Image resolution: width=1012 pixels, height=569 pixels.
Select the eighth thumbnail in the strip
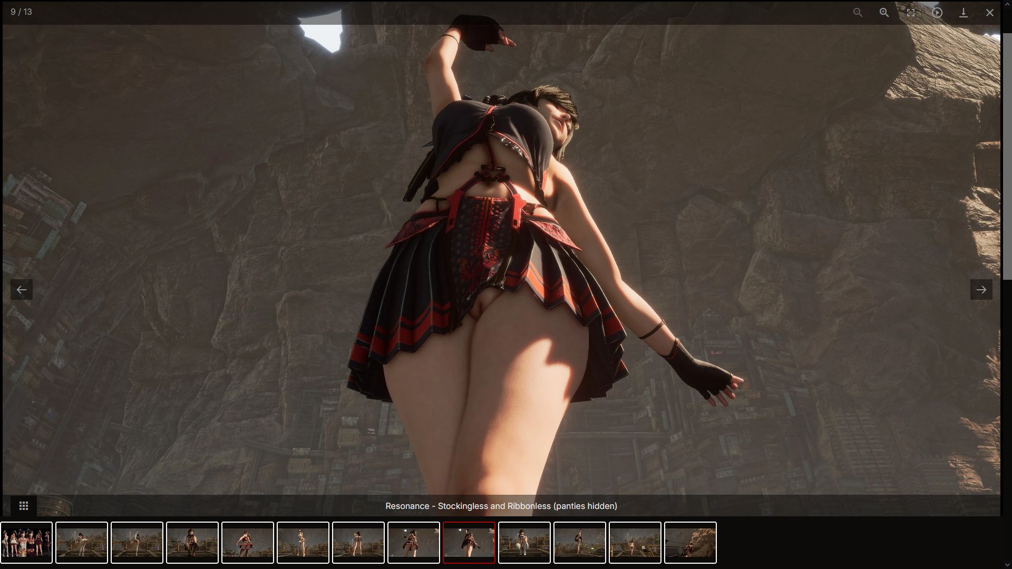[414, 542]
